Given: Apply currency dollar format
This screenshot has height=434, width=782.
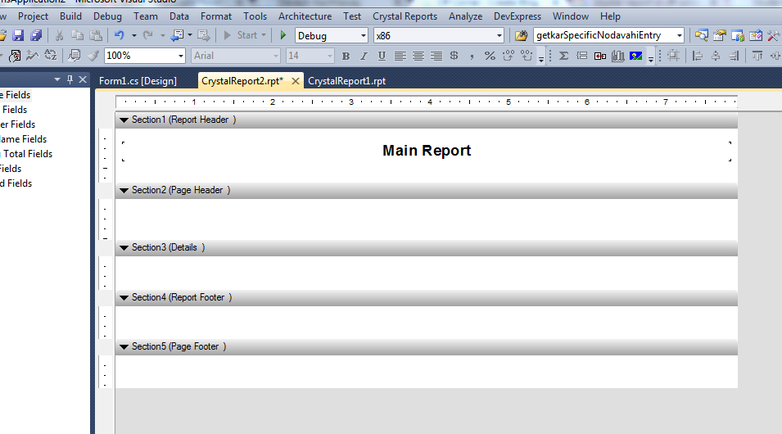Looking at the screenshot, I should coord(454,56).
